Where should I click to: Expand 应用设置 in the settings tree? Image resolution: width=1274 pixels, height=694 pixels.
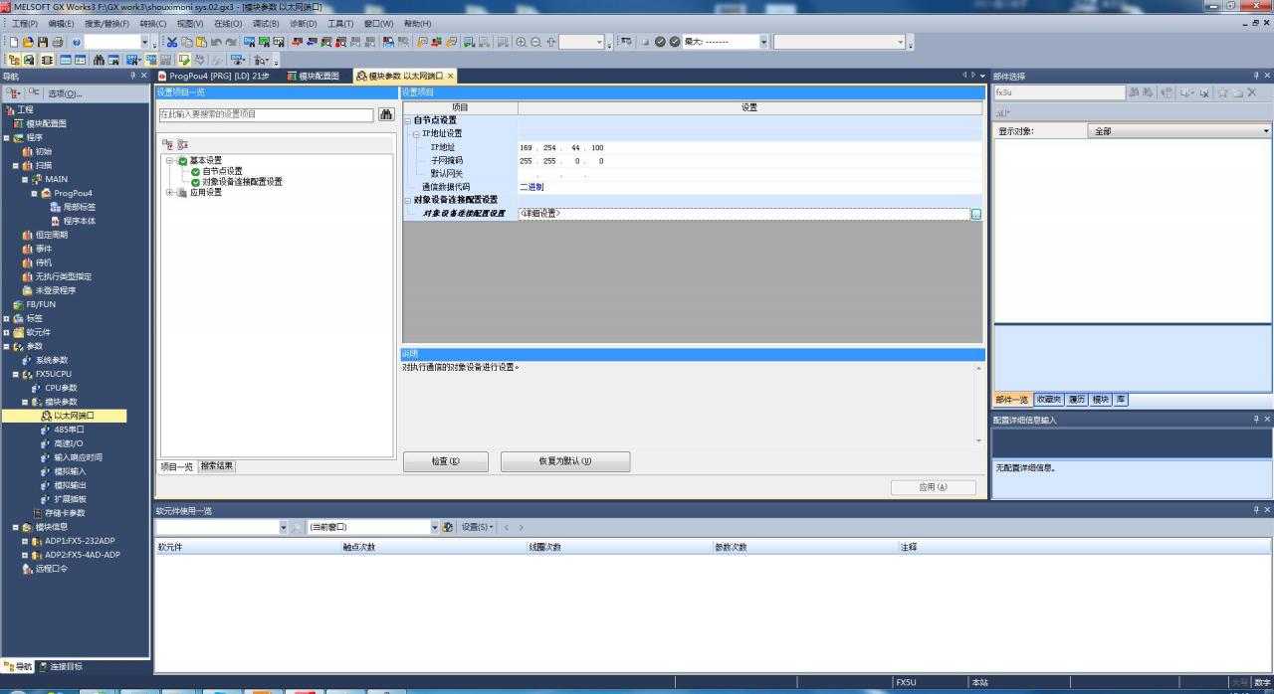[x=170, y=192]
